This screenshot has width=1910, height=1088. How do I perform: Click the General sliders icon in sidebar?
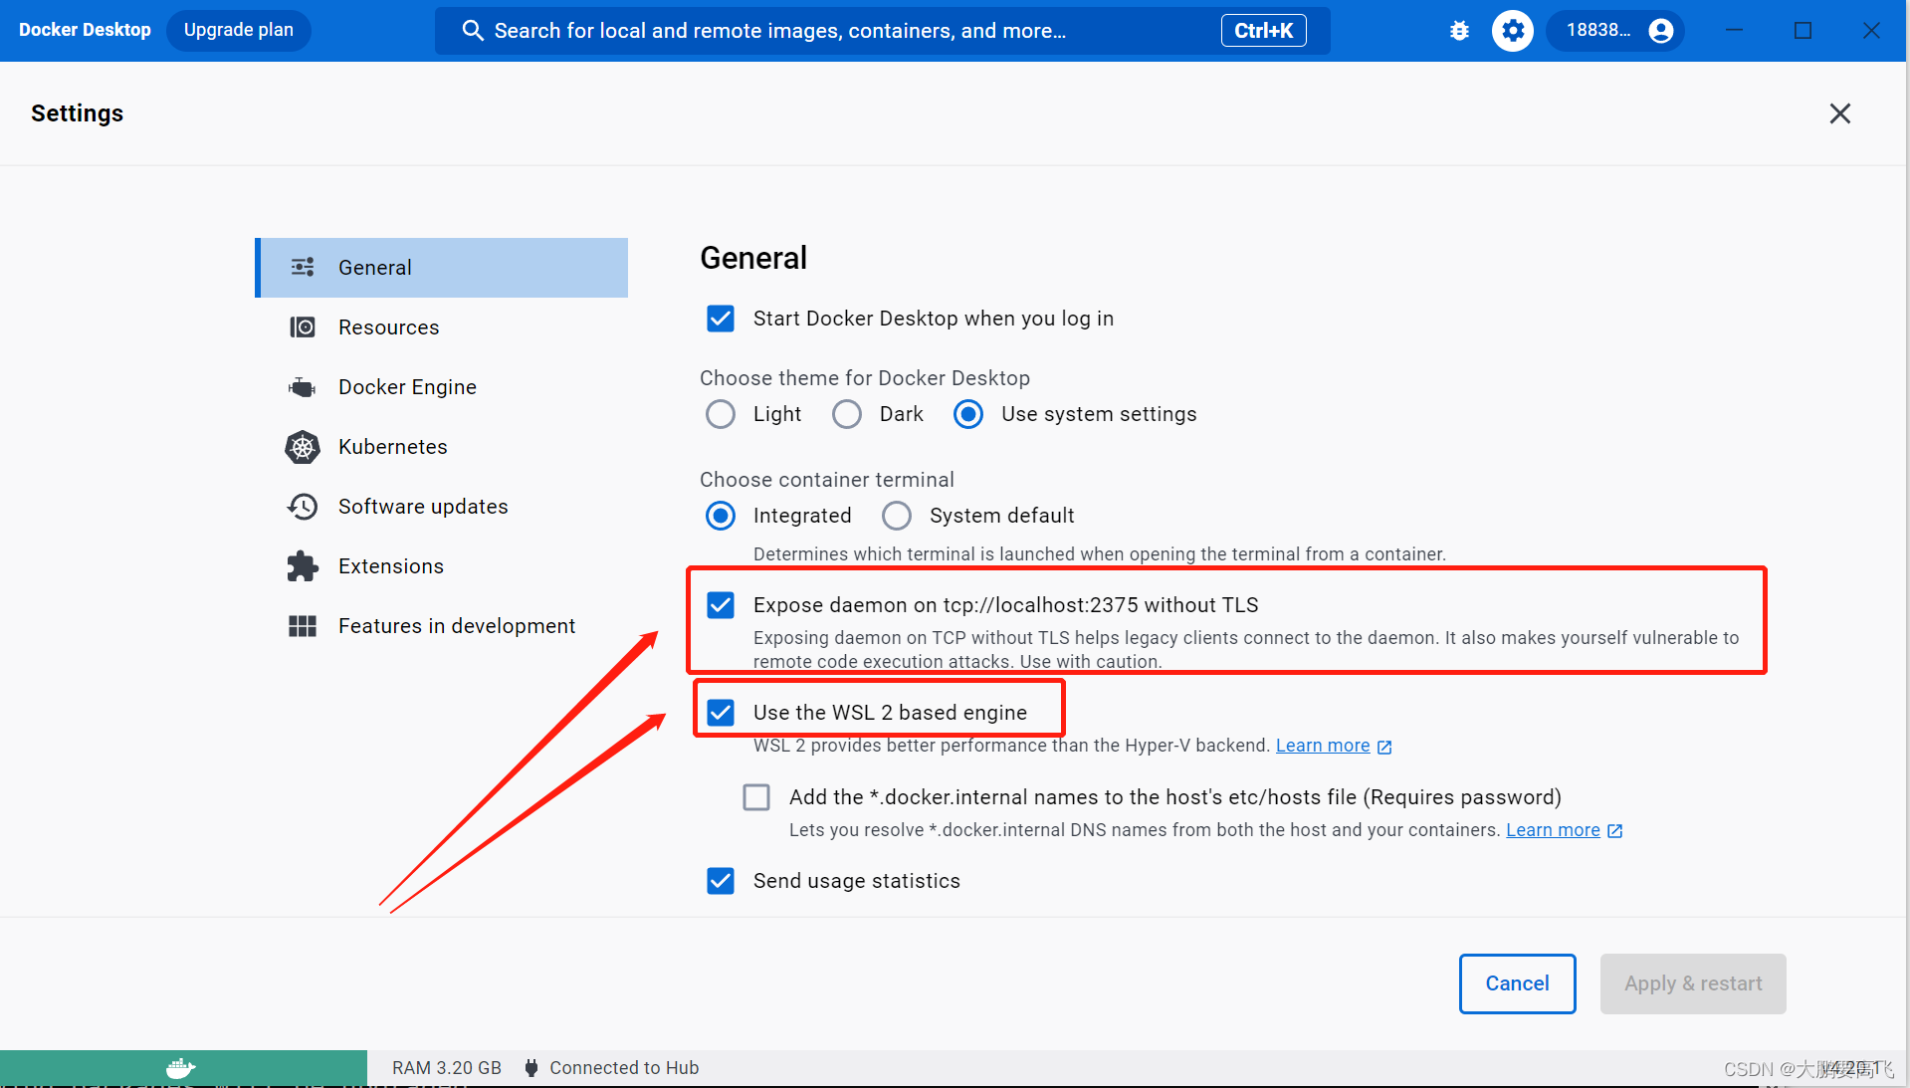pyautogui.click(x=303, y=267)
